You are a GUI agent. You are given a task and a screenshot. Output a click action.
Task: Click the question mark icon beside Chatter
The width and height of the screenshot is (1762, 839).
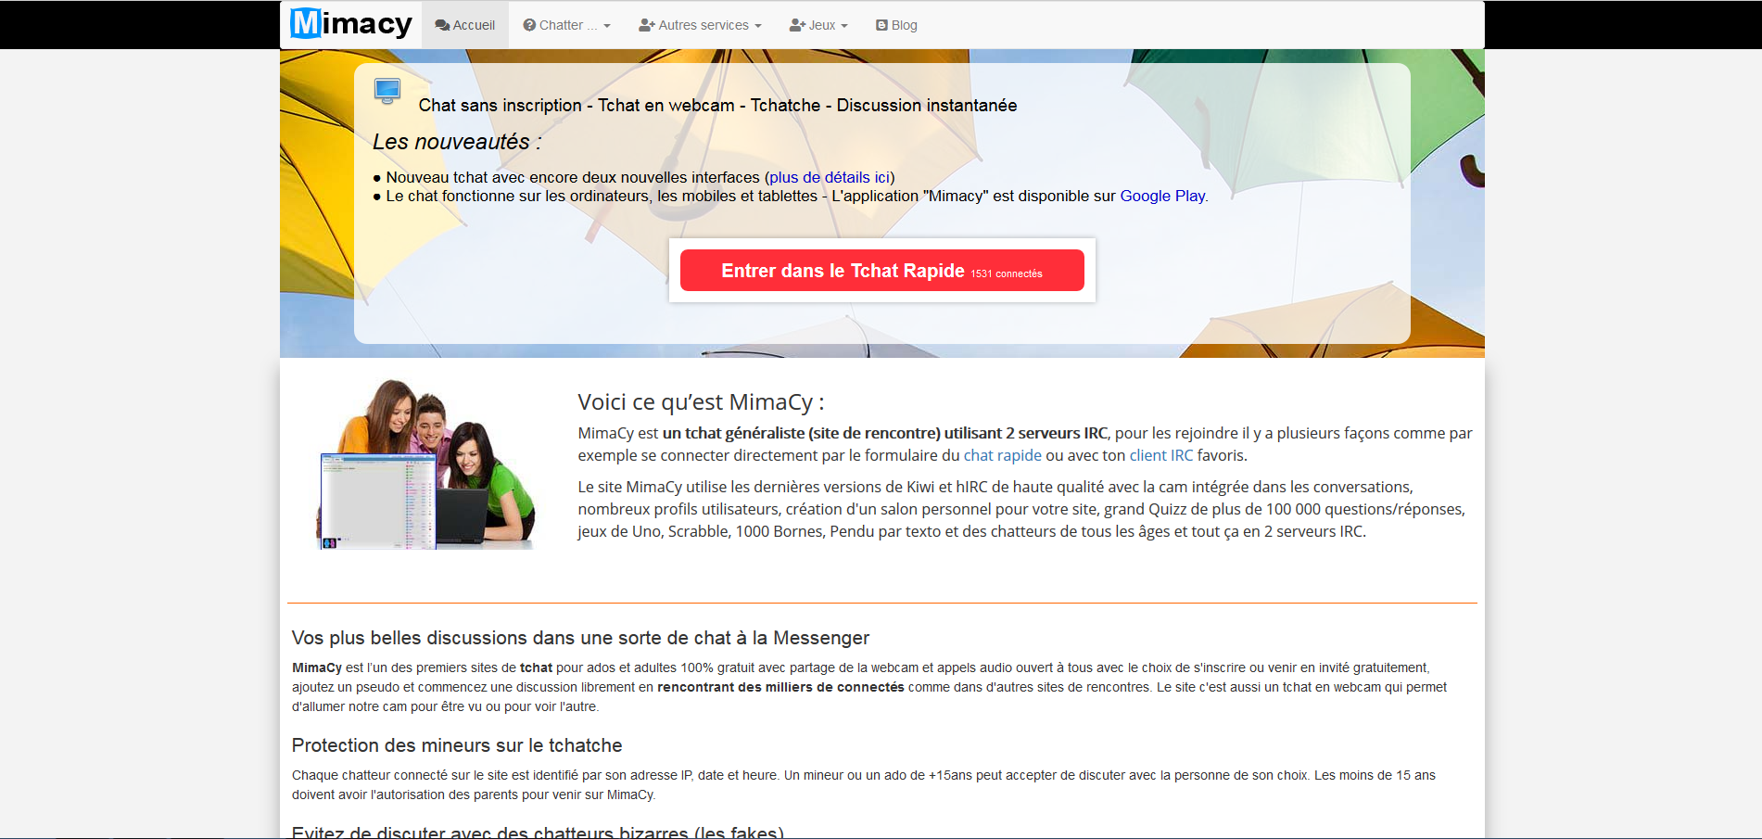529,25
